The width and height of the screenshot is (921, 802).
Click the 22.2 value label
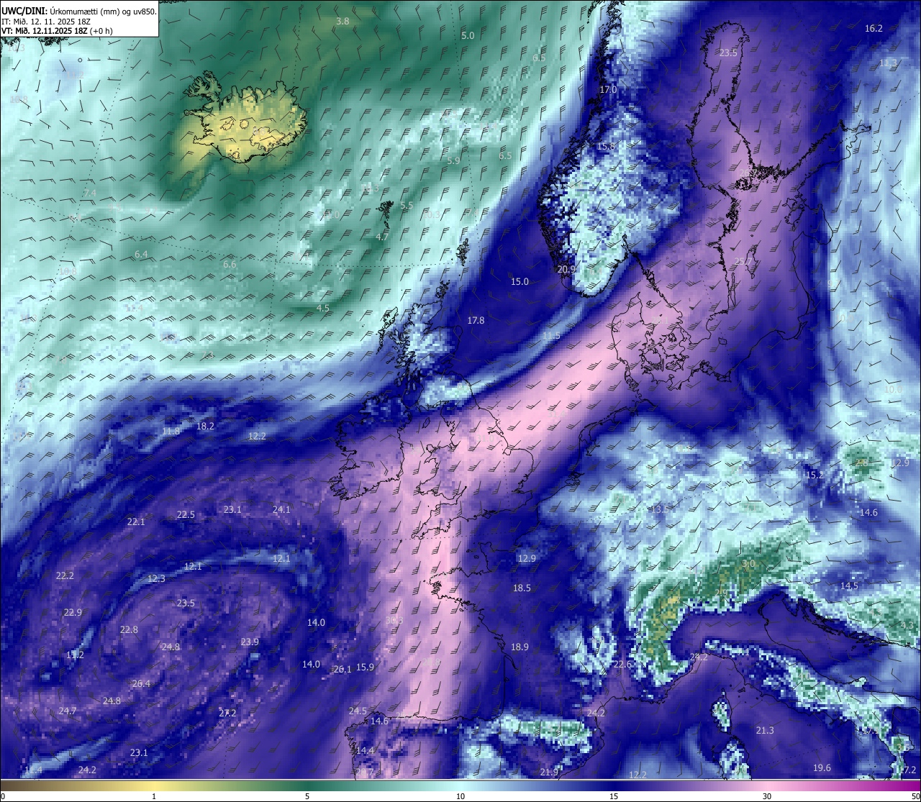coord(65,575)
